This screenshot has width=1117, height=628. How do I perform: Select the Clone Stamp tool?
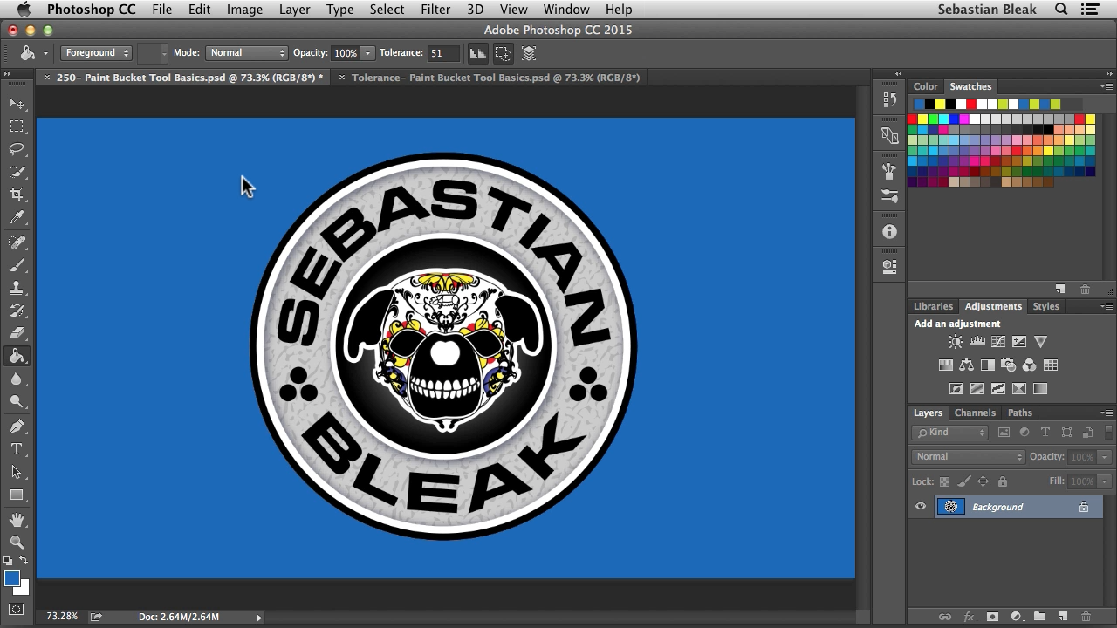click(x=17, y=288)
